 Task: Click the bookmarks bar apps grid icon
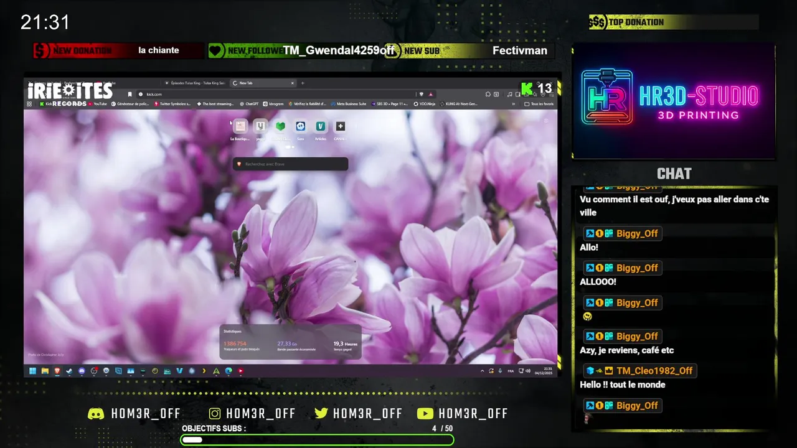[29, 104]
